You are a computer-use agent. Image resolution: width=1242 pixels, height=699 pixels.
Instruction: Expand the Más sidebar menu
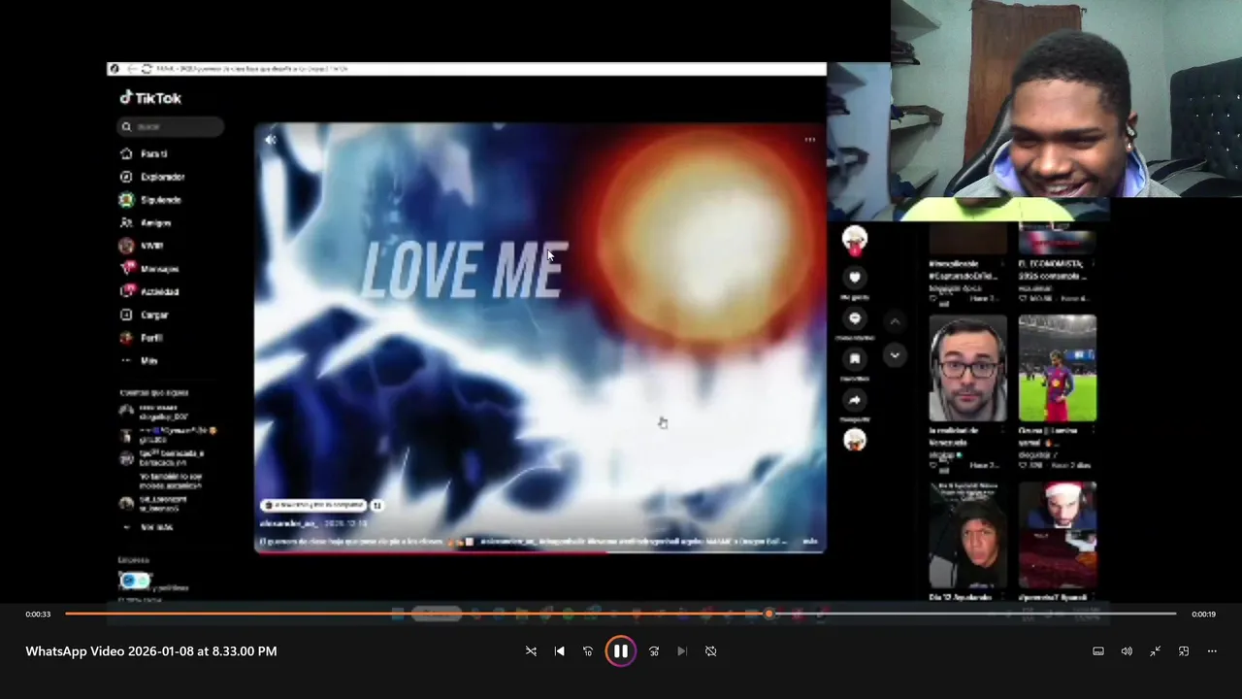[x=139, y=361]
